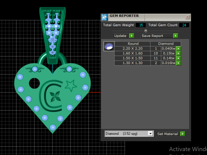Viewport: 207px width, 155px height.
Task: Click the round hole in the heart pendant
Action: point(34,83)
